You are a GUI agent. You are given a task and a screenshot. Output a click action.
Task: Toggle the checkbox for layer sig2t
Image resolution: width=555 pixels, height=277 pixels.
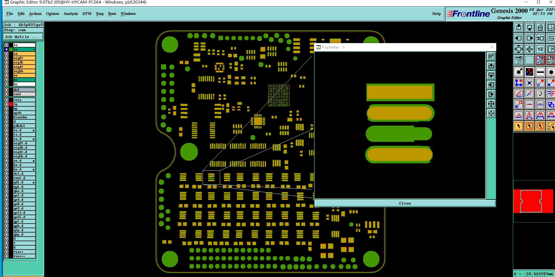click(7, 58)
